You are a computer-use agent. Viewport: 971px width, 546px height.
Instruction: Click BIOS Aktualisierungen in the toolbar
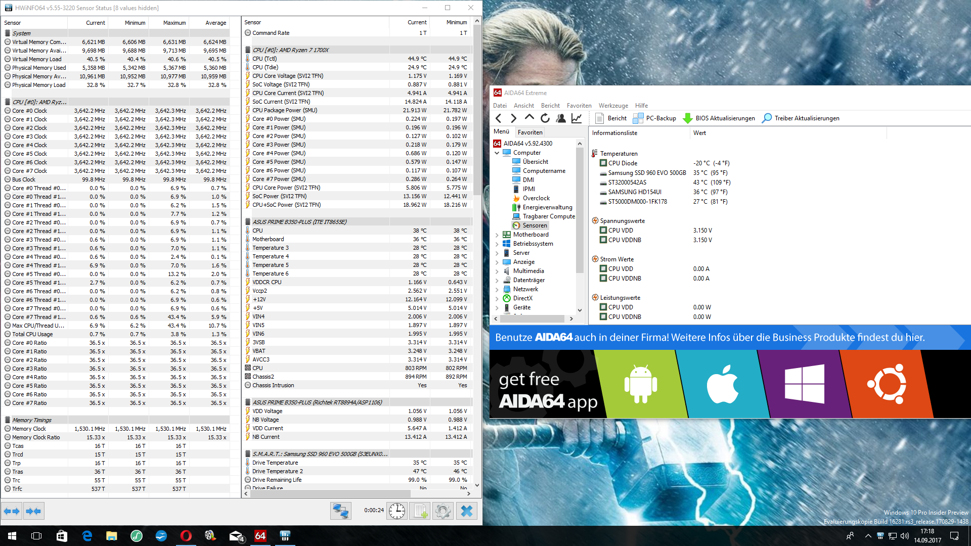tap(719, 118)
